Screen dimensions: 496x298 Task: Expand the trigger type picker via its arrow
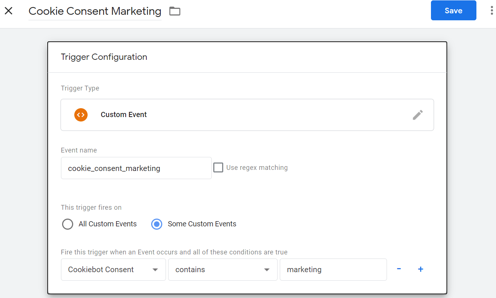click(x=418, y=115)
